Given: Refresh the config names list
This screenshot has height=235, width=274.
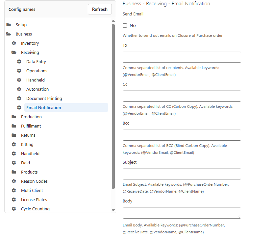Looking at the screenshot, I should tap(100, 9).
